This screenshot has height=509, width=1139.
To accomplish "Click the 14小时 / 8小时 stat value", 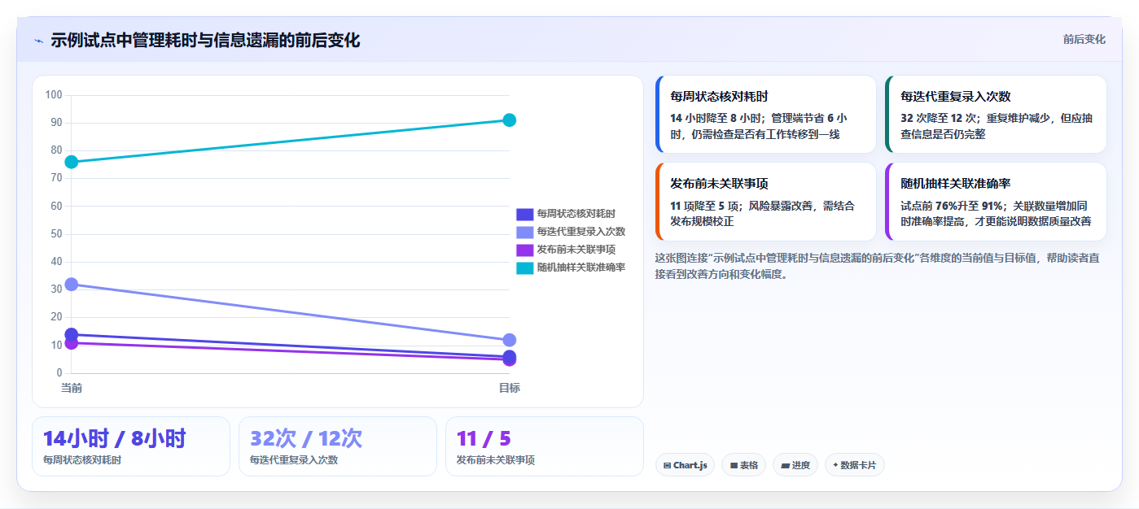I will click(115, 439).
